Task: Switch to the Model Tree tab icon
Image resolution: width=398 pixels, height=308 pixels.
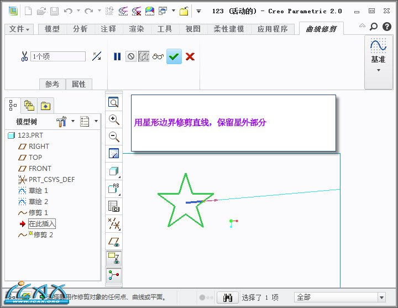Action: pos(13,106)
